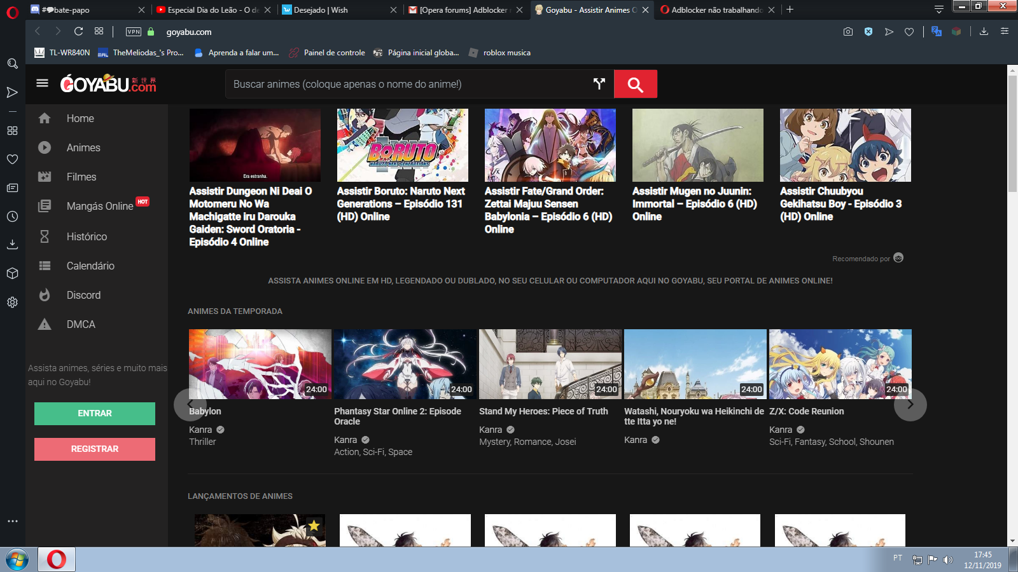Close the Goyabu tab

pyautogui.click(x=645, y=10)
